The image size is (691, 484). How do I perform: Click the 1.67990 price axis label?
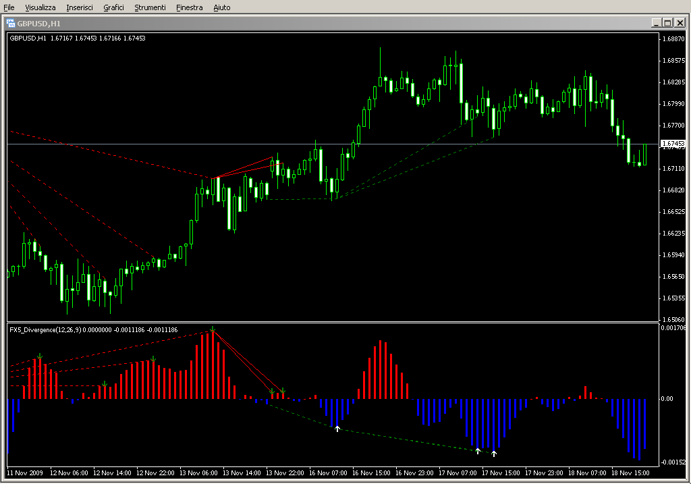point(674,103)
